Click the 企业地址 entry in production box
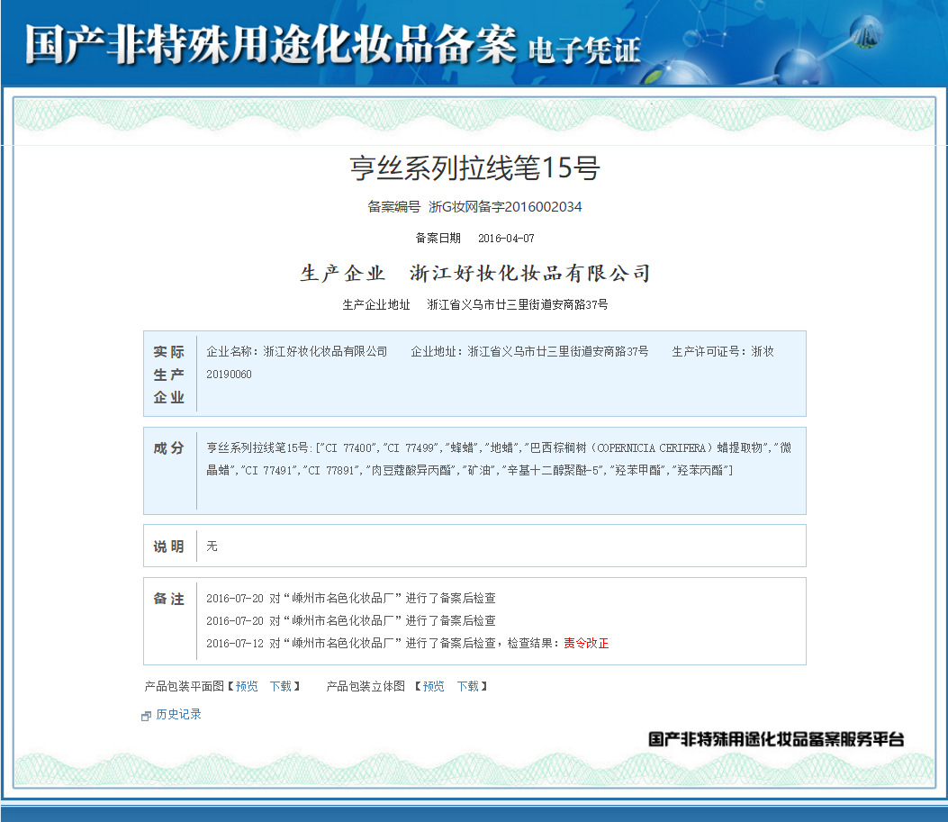948x822 pixels. click(529, 351)
